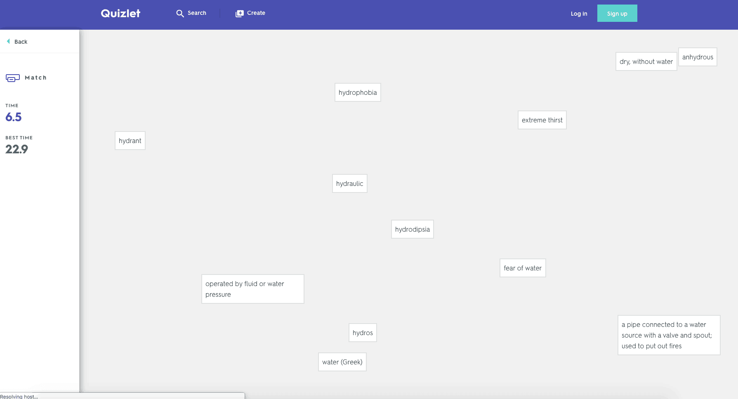Select the Search menu item

[191, 13]
